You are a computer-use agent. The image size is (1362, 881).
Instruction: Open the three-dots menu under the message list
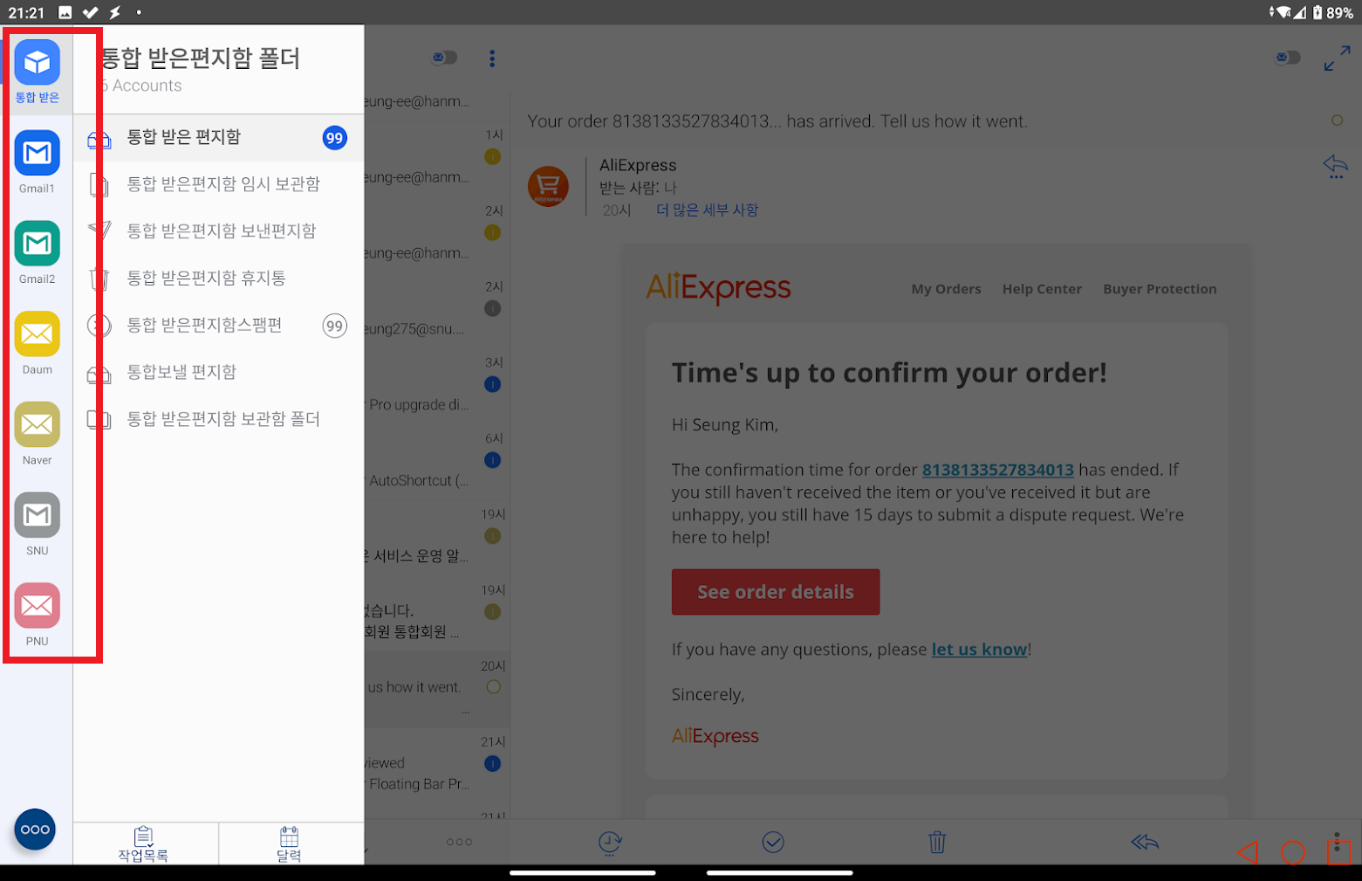[459, 843]
